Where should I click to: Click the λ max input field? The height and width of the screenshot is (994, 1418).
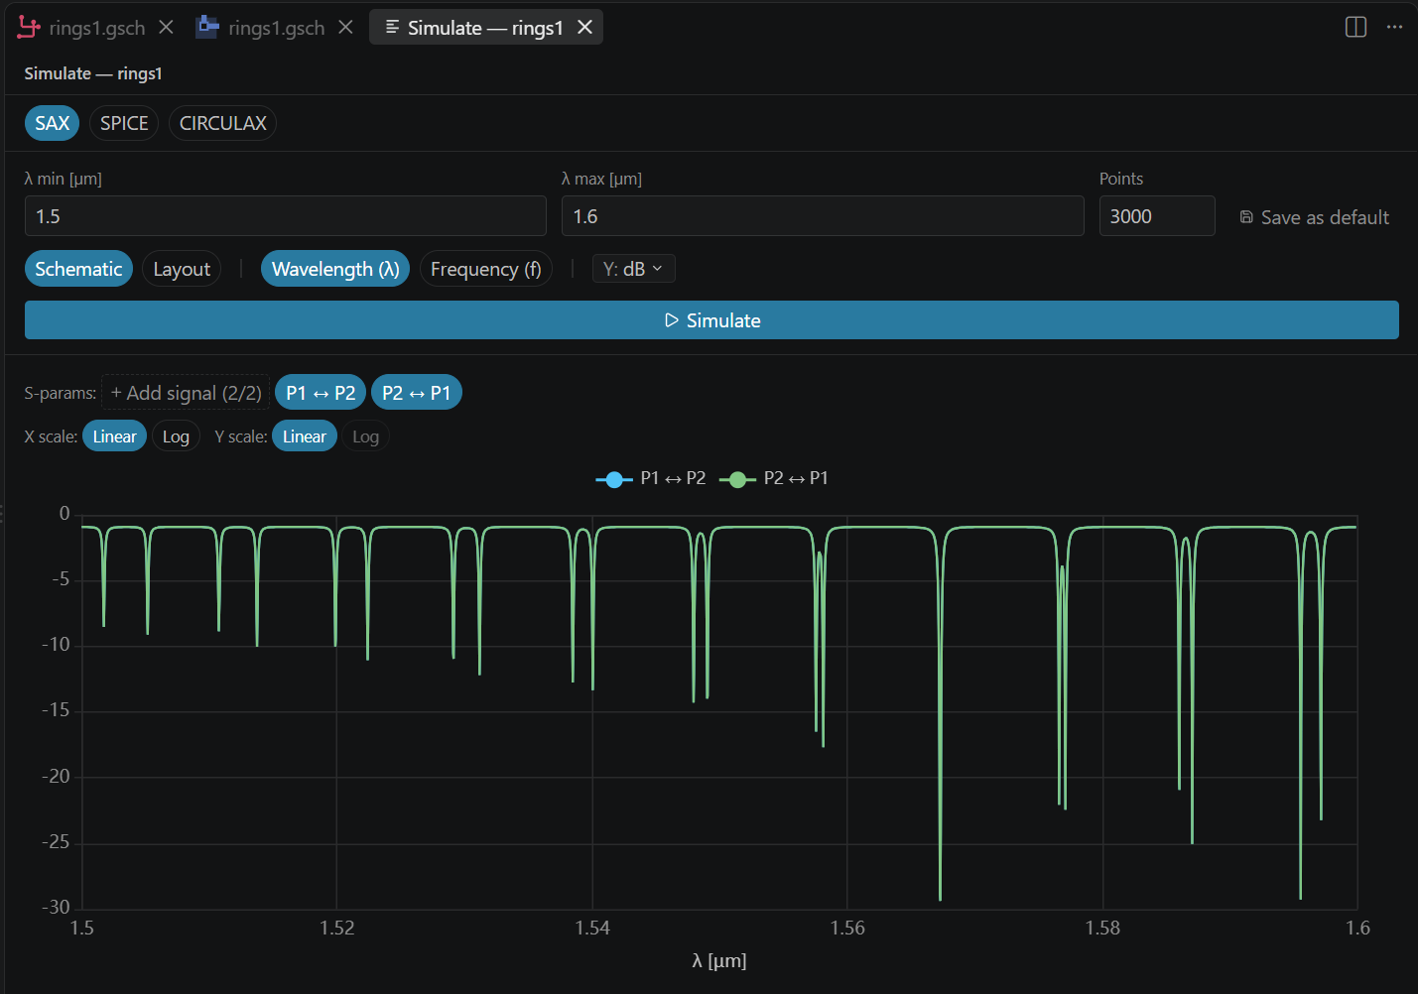(x=823, y=216)
